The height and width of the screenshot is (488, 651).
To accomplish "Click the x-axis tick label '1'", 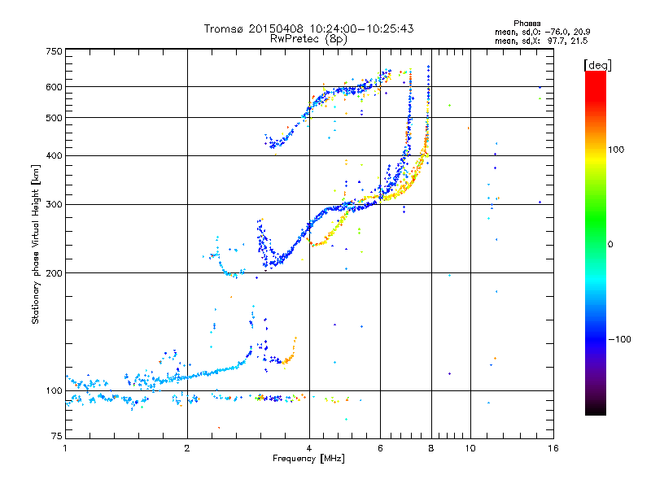I will click(x=65, y=448).
